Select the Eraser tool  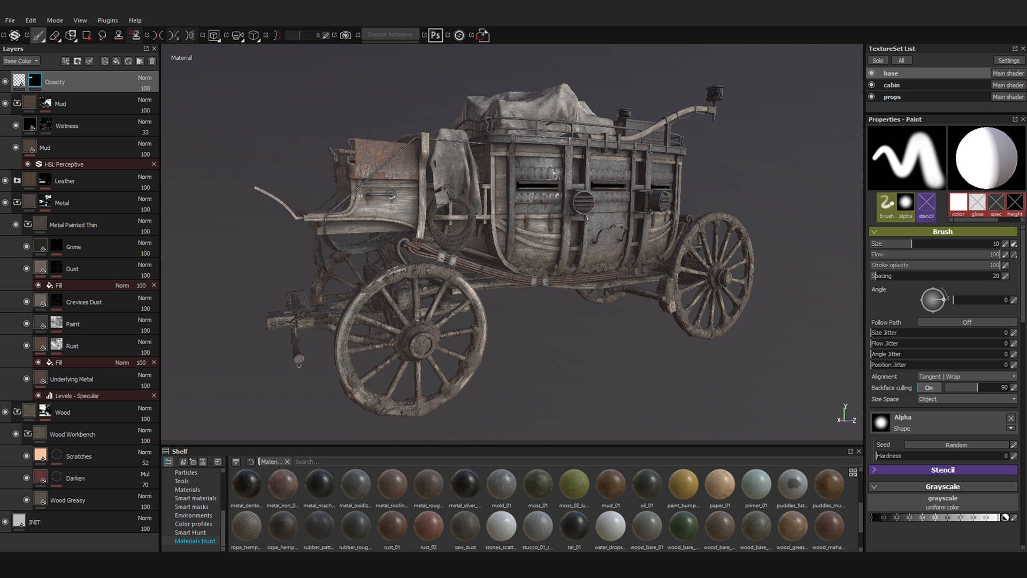pos(55,35)
